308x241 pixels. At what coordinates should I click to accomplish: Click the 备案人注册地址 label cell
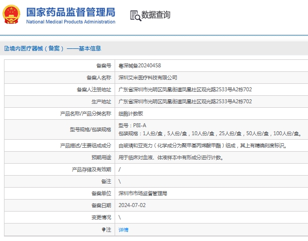[59, 90]
